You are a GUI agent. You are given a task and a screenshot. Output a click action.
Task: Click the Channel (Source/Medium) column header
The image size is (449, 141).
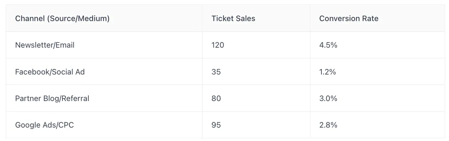[x=62, y=18]
